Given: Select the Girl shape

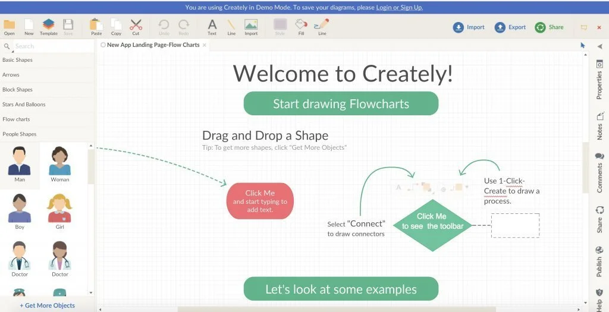Looking at the screenshot, I should point(60,212).
